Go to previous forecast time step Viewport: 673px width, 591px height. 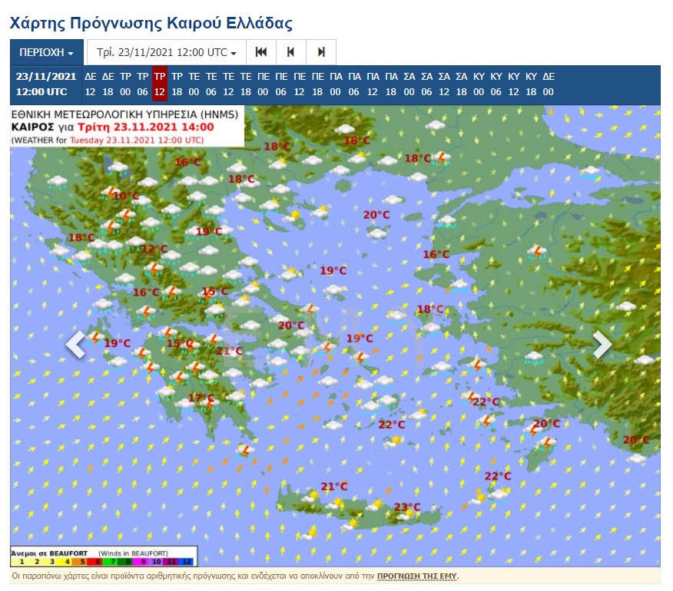291,52
